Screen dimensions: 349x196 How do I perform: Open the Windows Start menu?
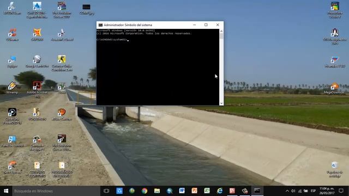(x=6, y=191)
